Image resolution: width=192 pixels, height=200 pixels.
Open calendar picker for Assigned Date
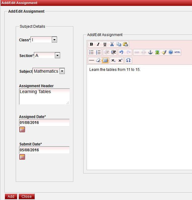point(22,129)
